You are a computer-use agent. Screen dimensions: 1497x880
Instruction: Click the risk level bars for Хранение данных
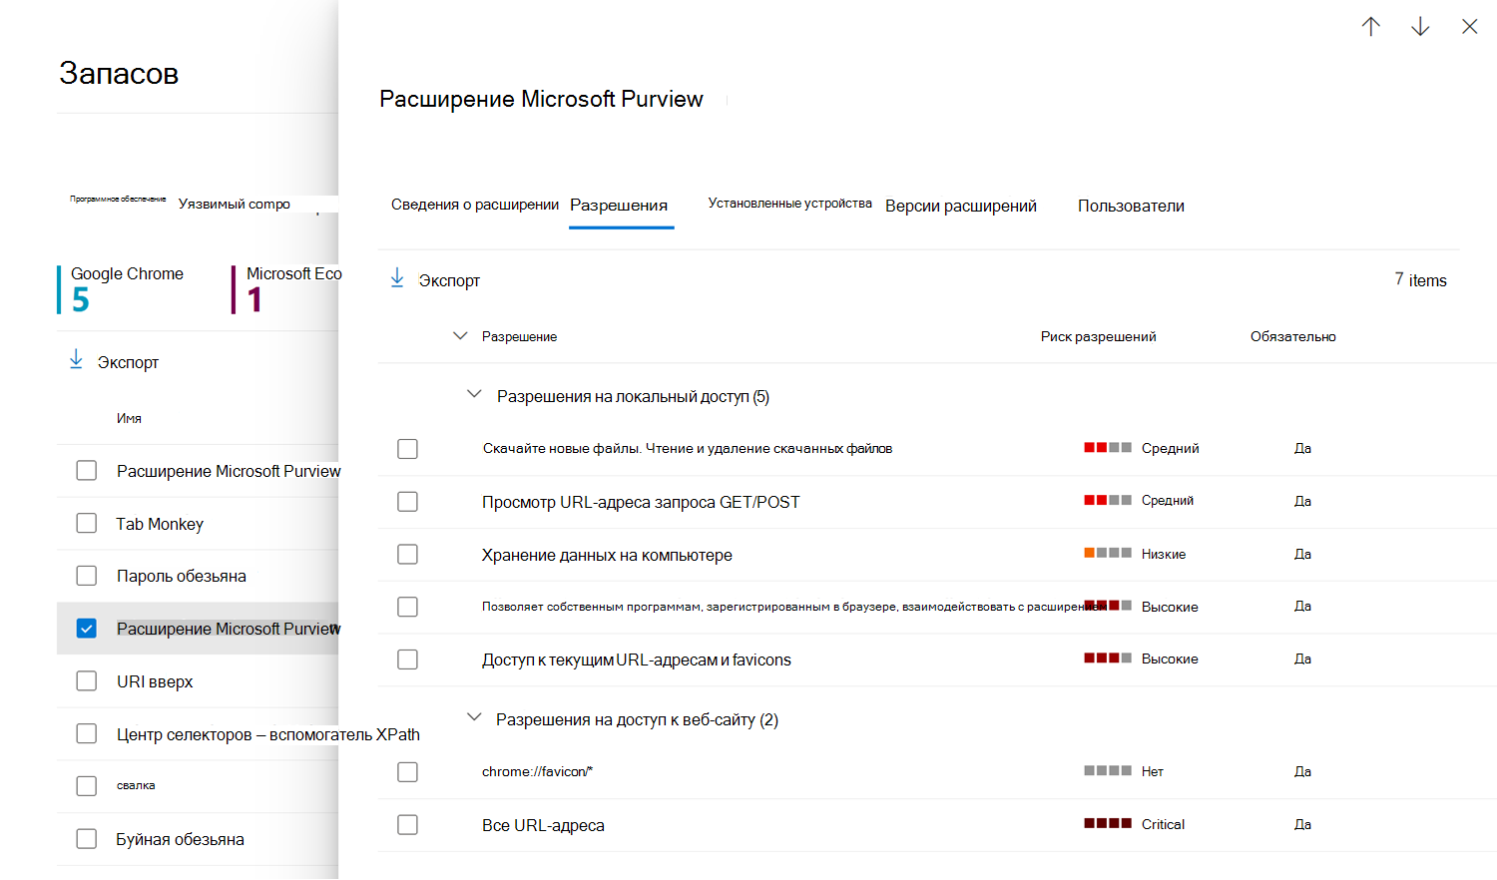[x=1108, y=553]
